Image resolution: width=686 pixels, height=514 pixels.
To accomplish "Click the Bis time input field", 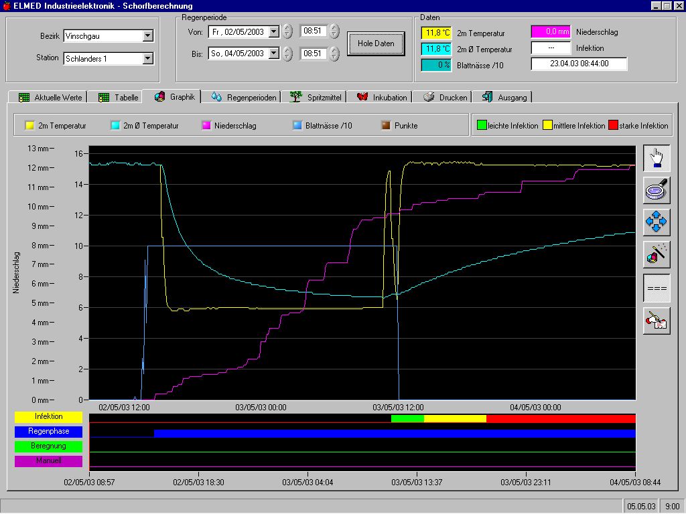I will (x=313, y=54).
